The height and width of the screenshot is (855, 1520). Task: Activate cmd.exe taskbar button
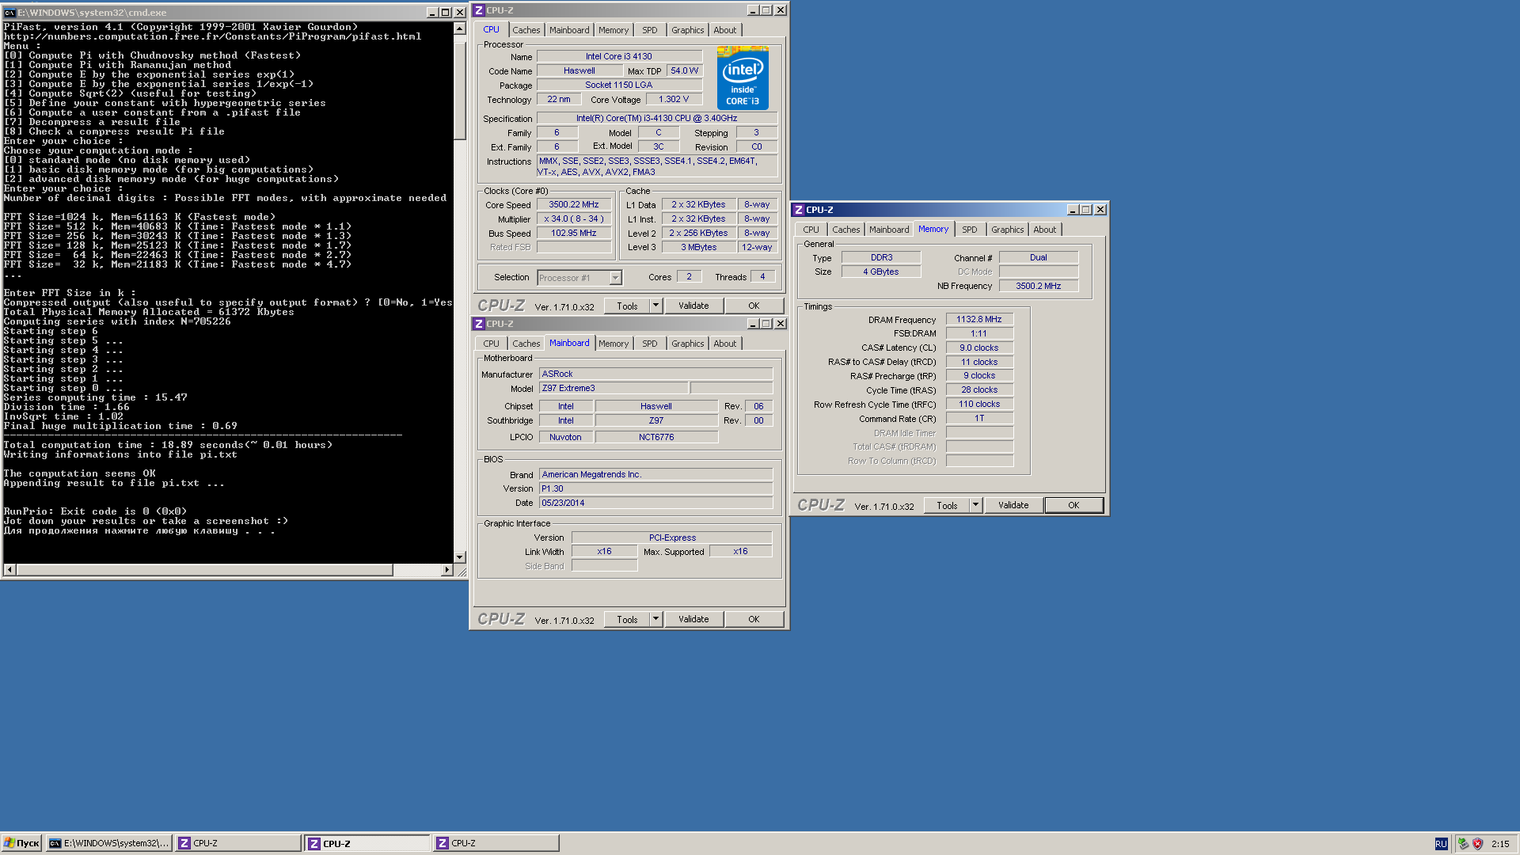pyautogui.click(x=109, y=843)
